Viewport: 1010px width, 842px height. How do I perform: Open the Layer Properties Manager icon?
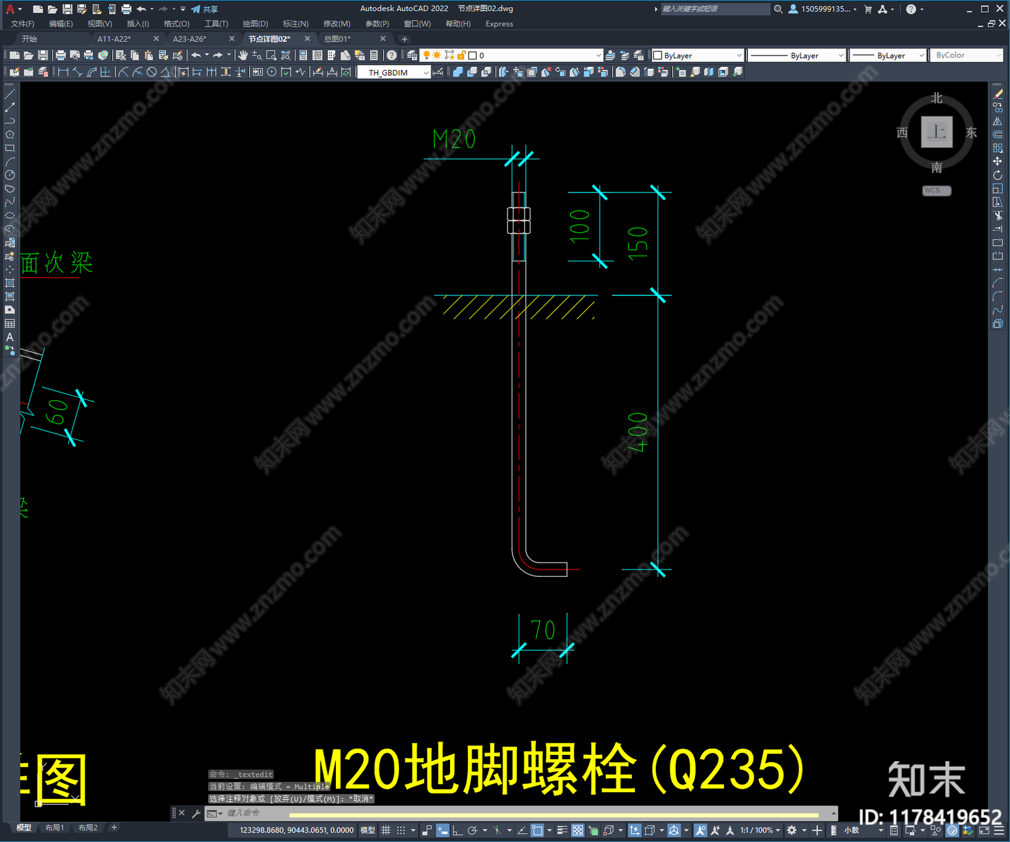(412, 56)
